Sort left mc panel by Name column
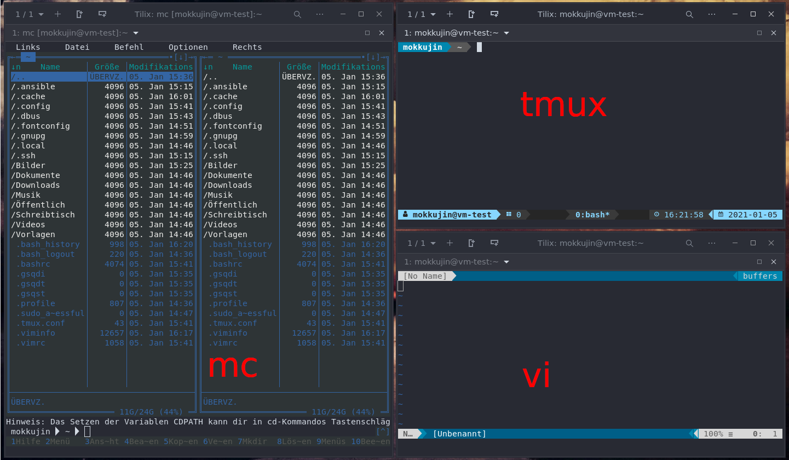The height and width of the screenshot is (460, 789). tap(50, 67)
